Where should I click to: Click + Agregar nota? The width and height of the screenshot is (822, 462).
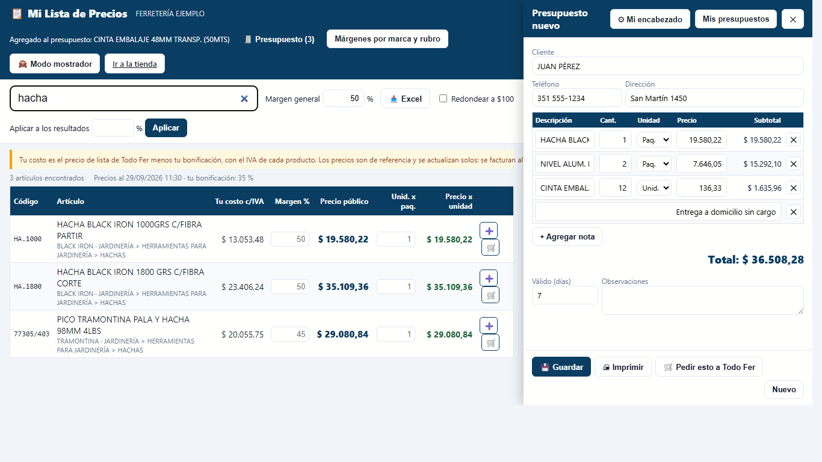567,237
